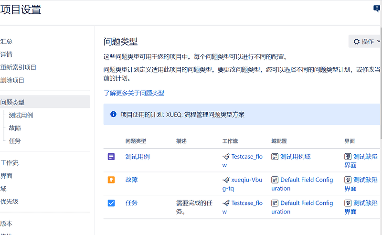Open 故障 sub-item in sidebar
Image resolution: width=382 pixels, height=235 pixels.
click(15, 128)
